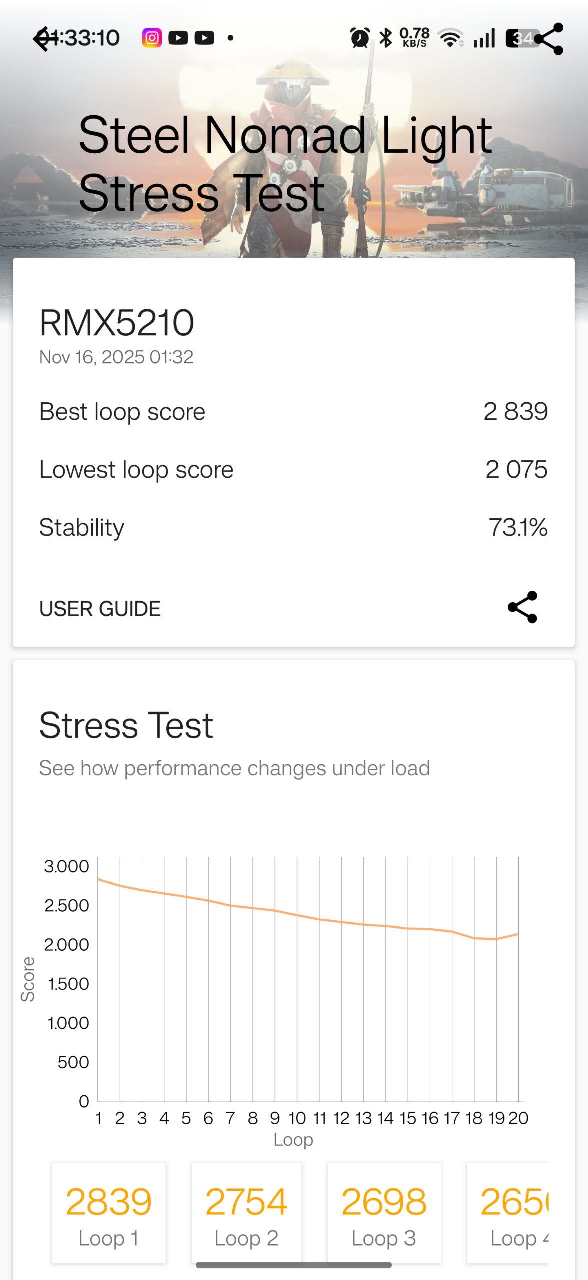
Task: Tap the Stability percentage row
Action: tap(294, 527)
